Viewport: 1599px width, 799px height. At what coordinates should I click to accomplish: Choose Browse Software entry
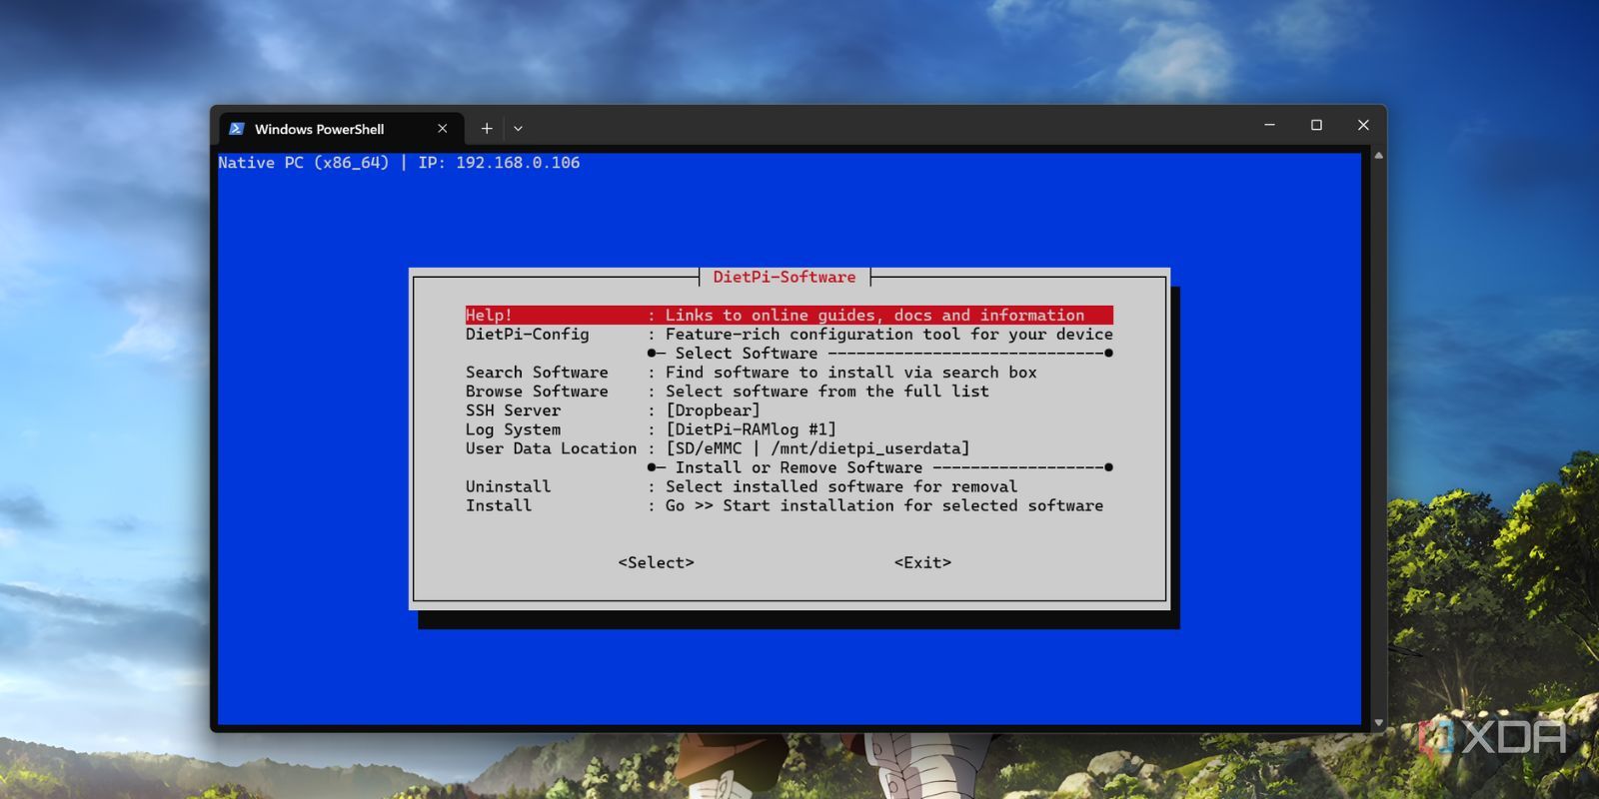pos(728,392)
